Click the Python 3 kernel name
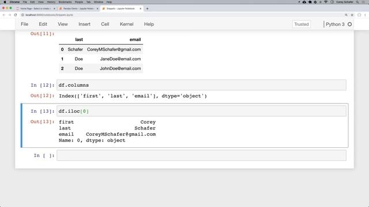The height and width of the screenshot is (207, 369). 335,24
